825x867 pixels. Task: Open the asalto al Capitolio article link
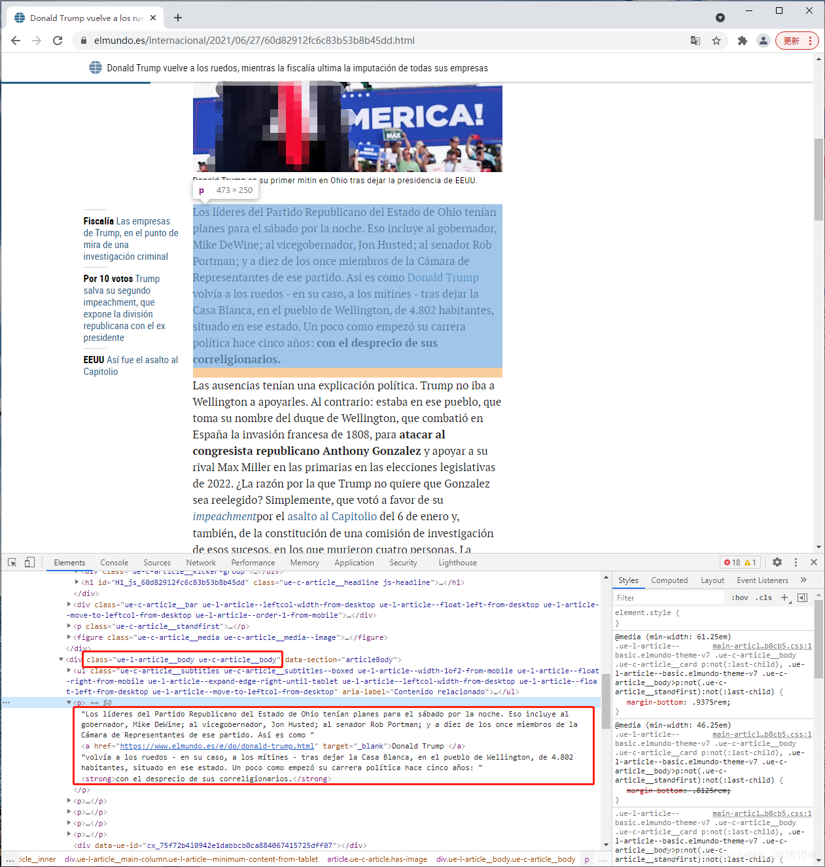pos(332,516)
